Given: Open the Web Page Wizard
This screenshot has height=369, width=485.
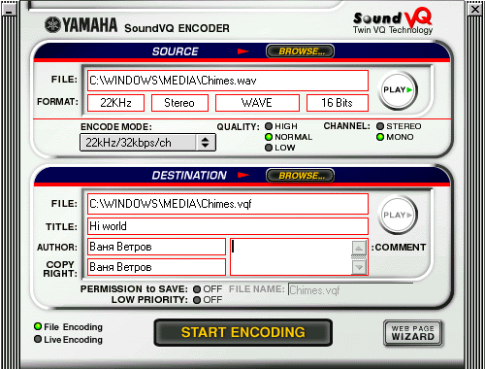Looking at the screenshot, I should click(x=413, y=333).
